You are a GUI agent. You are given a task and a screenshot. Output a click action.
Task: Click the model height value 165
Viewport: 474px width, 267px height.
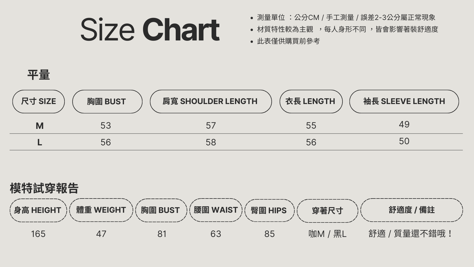(x=38, y=234)
